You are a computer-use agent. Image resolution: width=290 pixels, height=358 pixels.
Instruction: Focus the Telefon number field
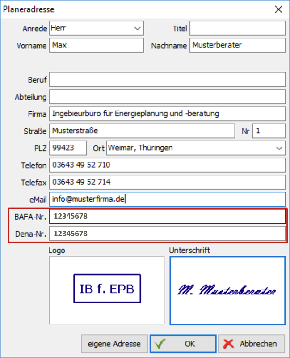point(167,165)
